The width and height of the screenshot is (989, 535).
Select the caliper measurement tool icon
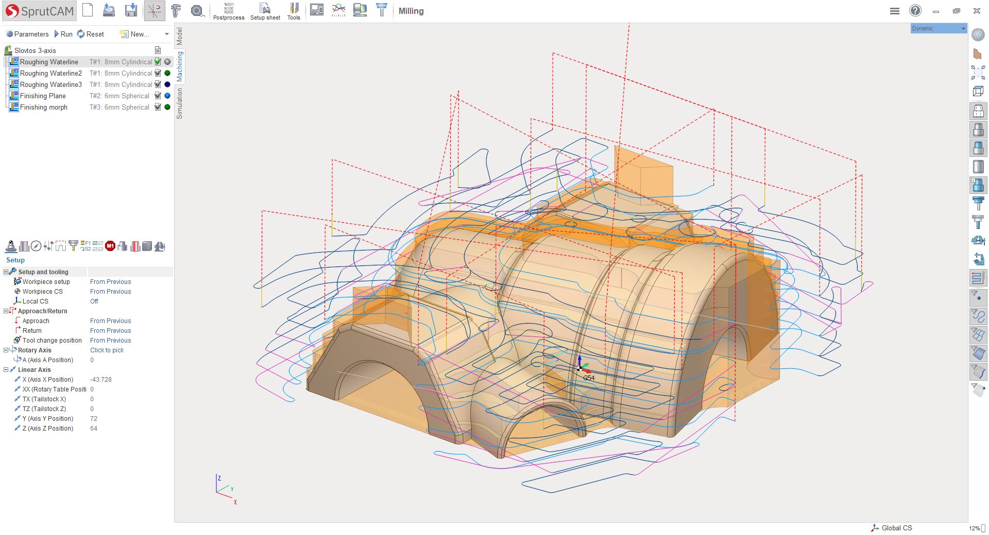tap(176, 10)
